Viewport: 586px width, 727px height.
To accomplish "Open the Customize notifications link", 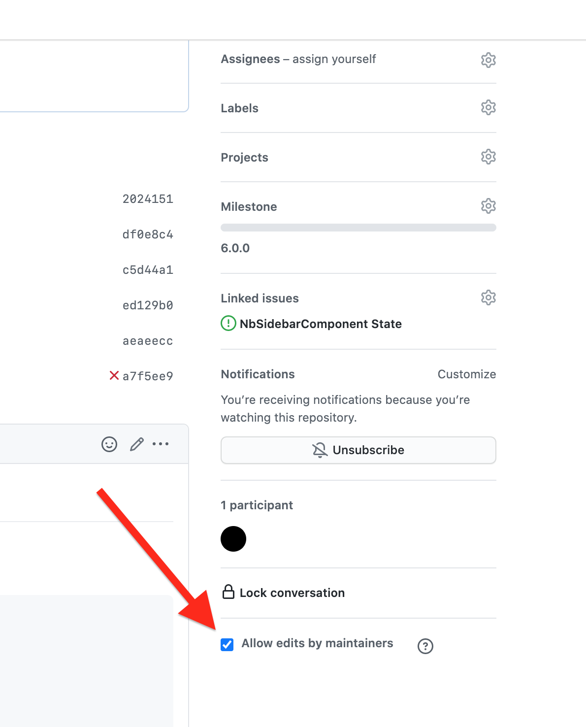I will (467, 374).
